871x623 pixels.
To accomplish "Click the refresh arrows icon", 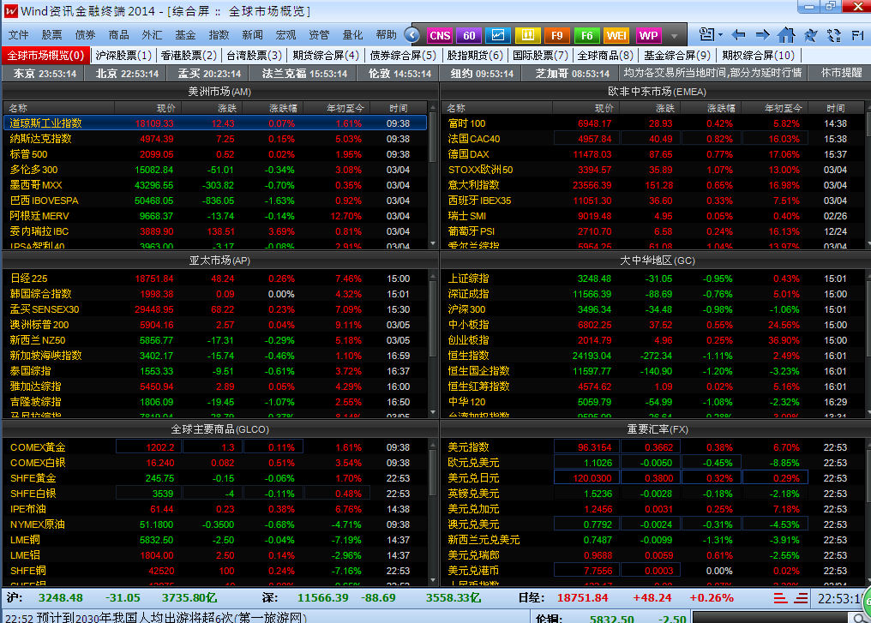I will pos(834,35).
